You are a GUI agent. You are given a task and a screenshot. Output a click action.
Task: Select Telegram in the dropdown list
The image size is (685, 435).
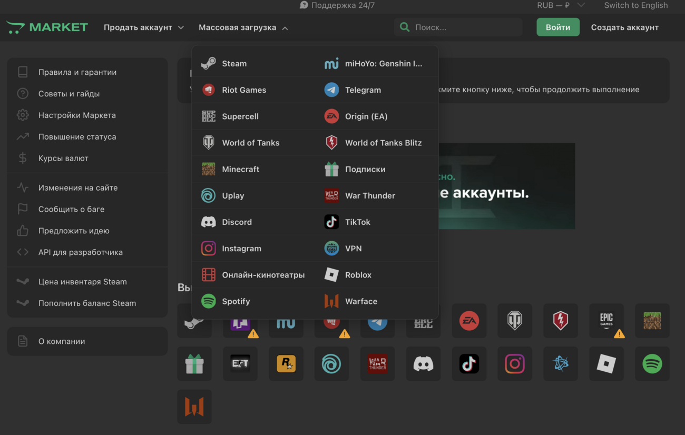(x=363, y=90)
